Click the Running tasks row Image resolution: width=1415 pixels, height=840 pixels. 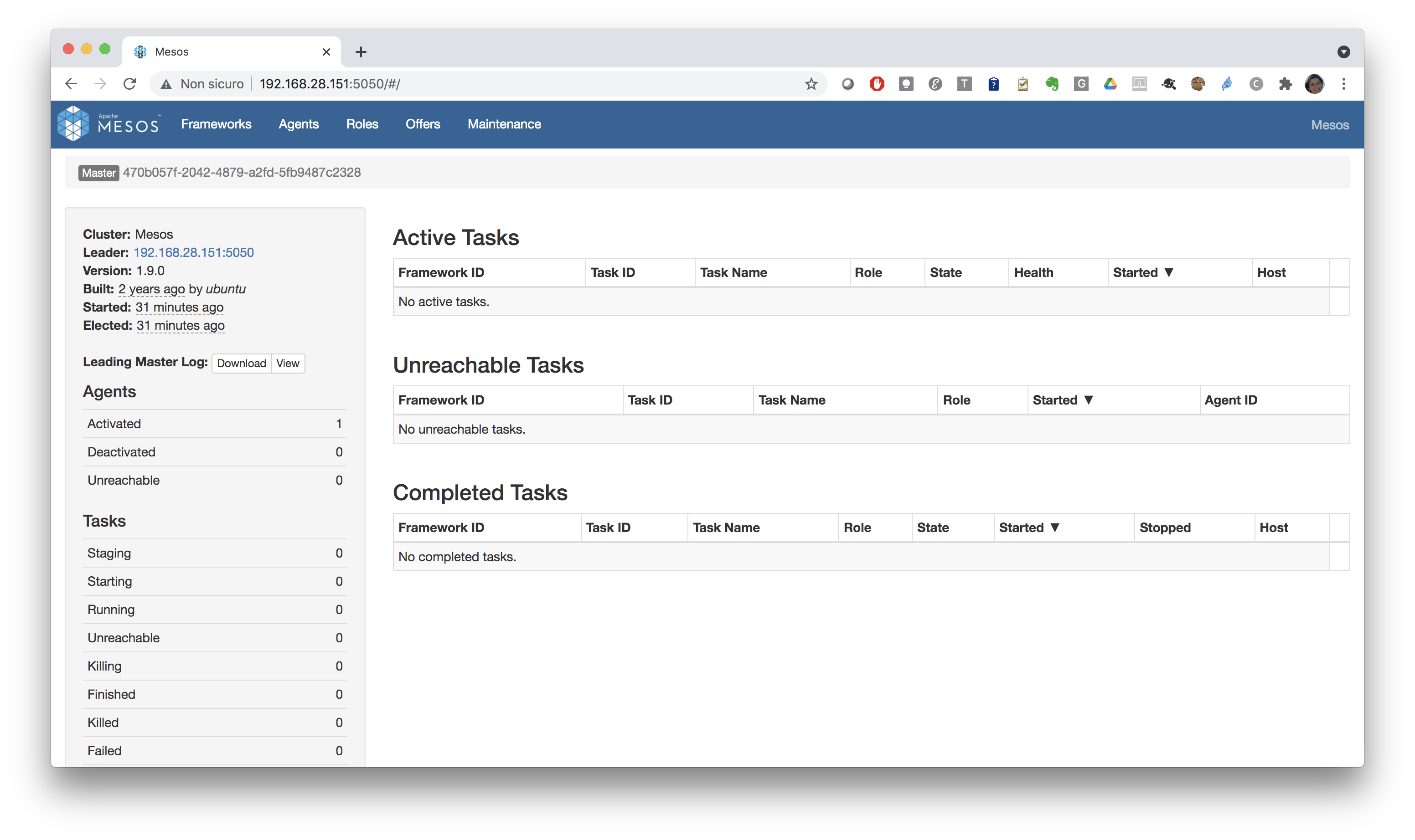click(215, 610)
